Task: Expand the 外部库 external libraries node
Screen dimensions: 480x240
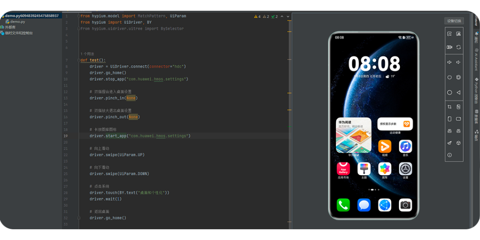Action: click(x=9, y=27)
